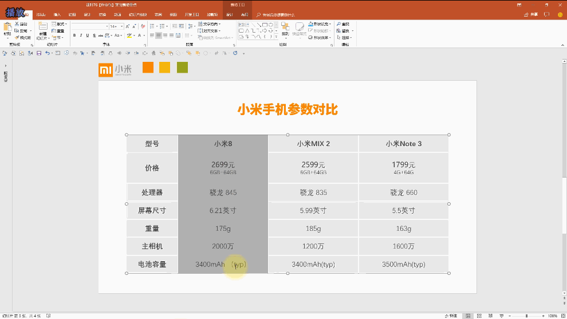567x319 pixels.
Task: Decrease list indent level
Action: [x=175, y=26]
